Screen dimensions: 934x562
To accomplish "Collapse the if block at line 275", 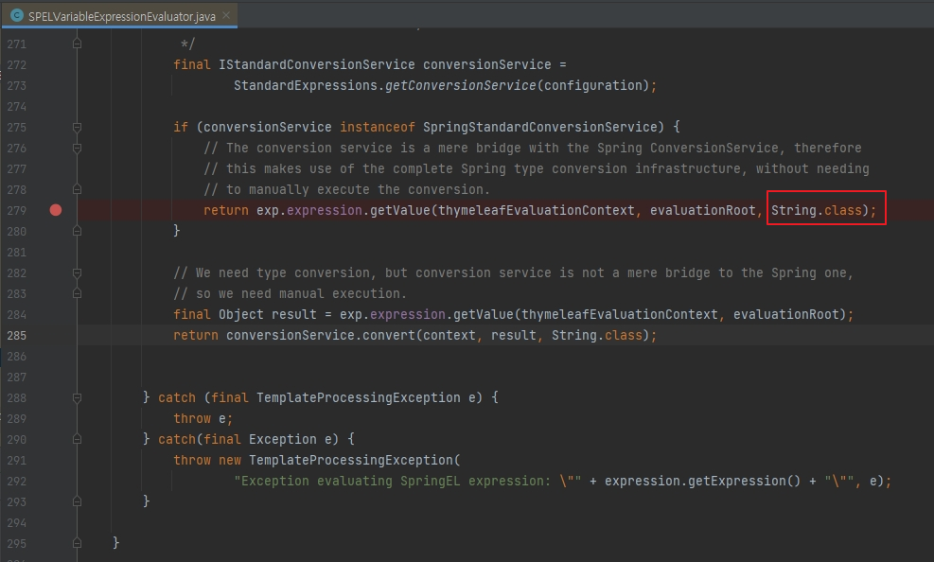I will coord(77,127).
